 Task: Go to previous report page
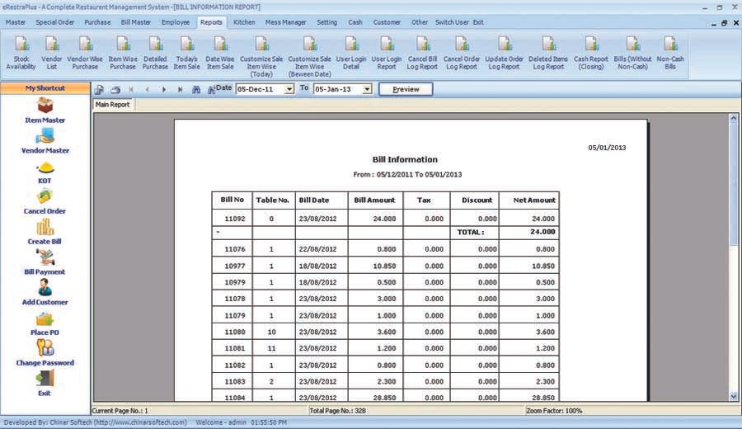pos(148,89)
